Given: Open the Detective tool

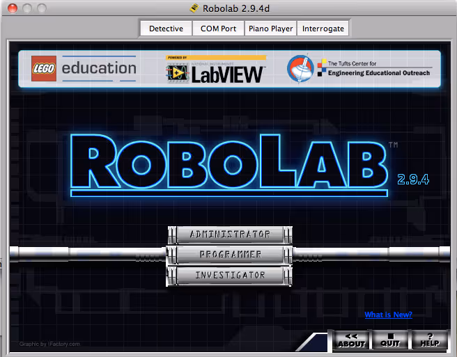Looking at the screenshot, I should point(166,29).
